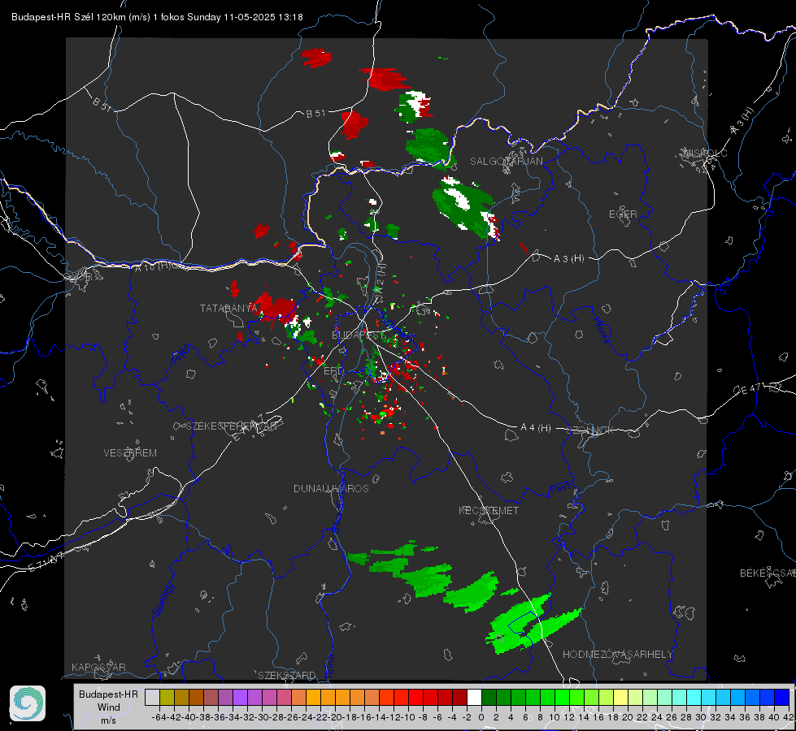Click the BUDAPEST city label
The width and height of the screenshot is (796, 731).
(x=359, y=335)
